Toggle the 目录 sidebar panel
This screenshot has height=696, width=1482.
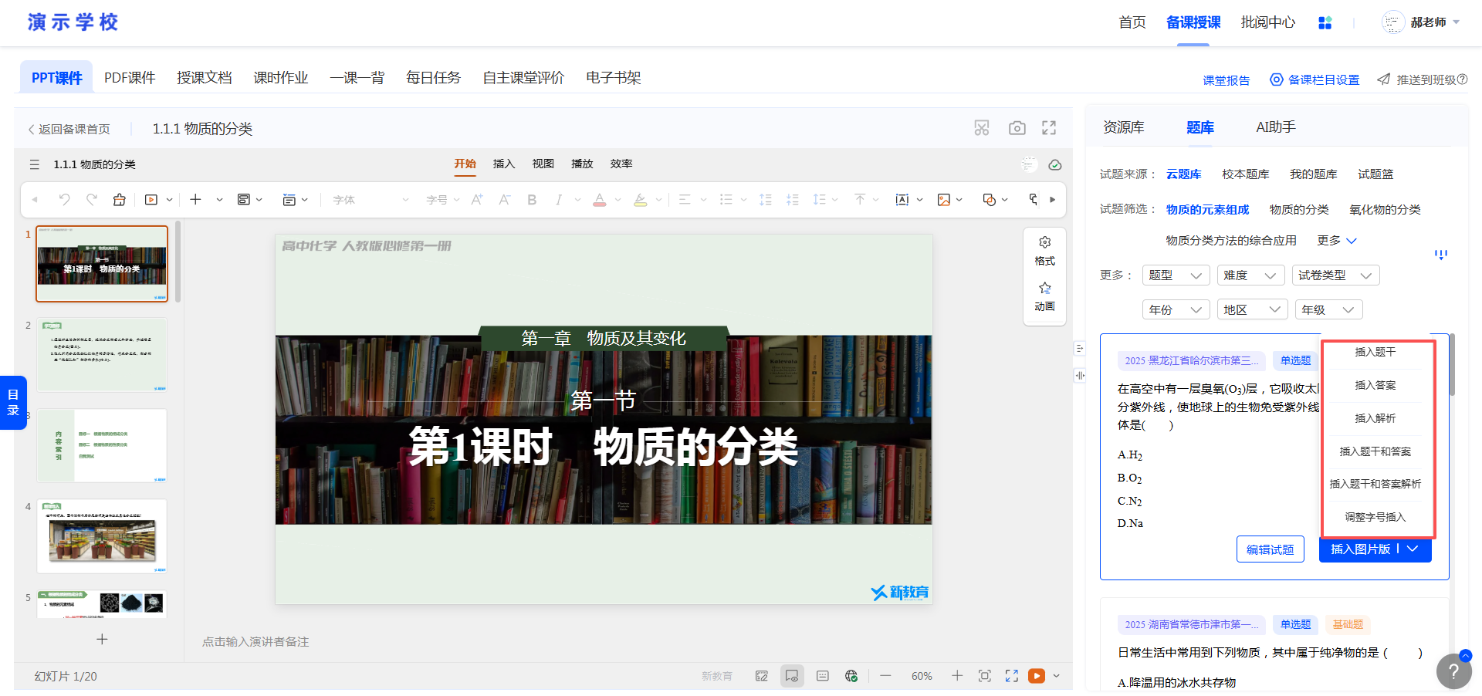tap(13, 402)
